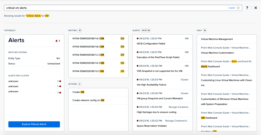Screen dimensions: 261x135
Task: Open High Garbage due to erasure coding alert
Action: pos(163,110)
